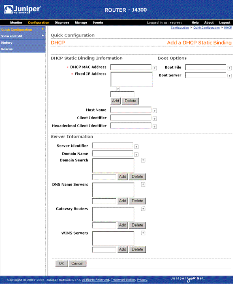Focus the Domain Name field

click(112, 154)
